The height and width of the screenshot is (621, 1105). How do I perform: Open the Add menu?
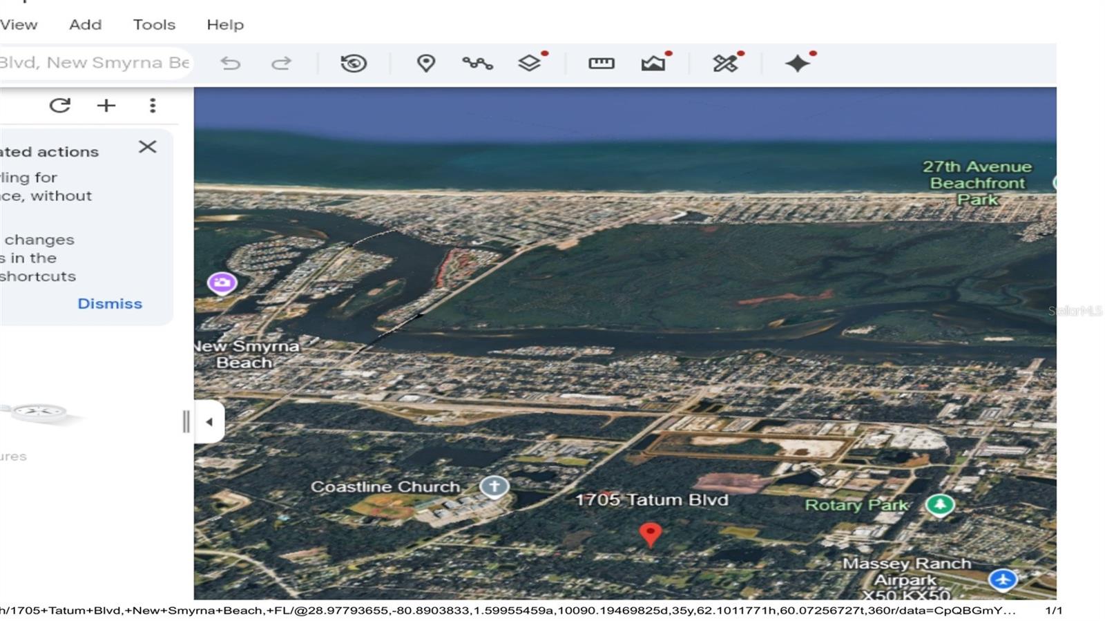85,25
